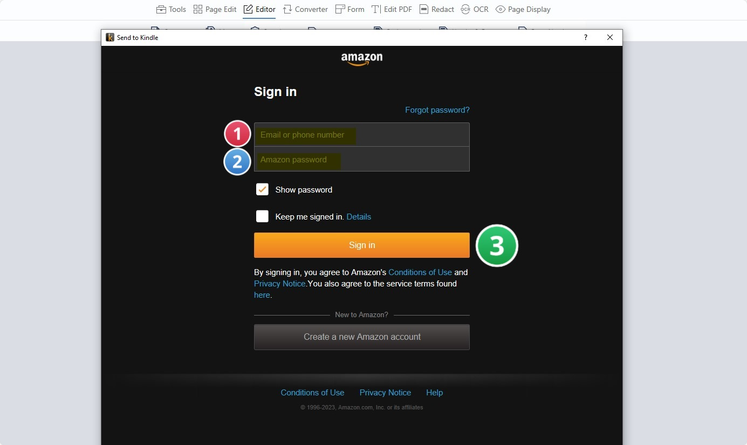Click the Send to Kindle help question mark
This screenshot has width=747, height=445.
click(x=586, y=37)
